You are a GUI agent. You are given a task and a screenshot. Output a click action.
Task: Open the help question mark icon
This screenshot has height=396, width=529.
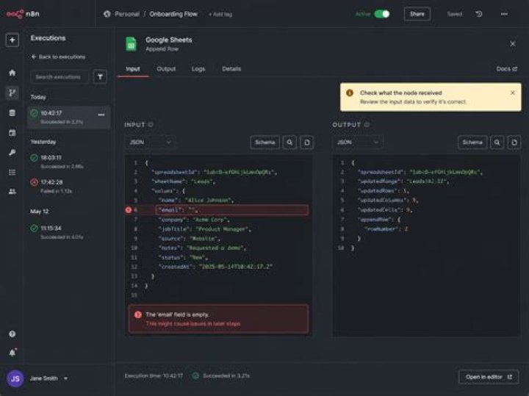[12, 334]
